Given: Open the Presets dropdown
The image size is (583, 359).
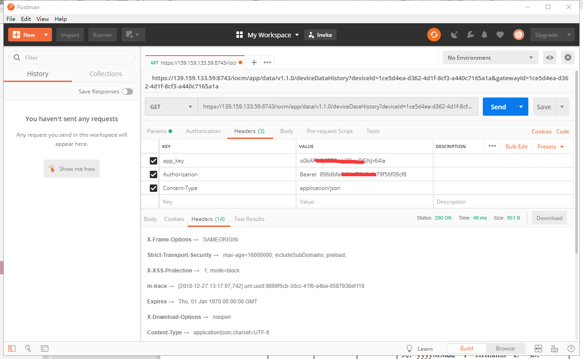Looking at the screenshot, I should (551, 146).
